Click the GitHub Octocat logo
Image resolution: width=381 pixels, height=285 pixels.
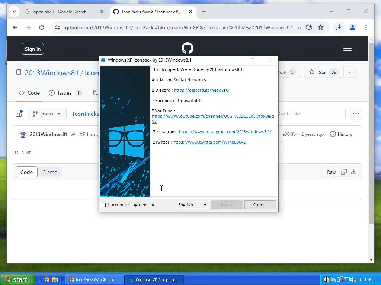188,48
